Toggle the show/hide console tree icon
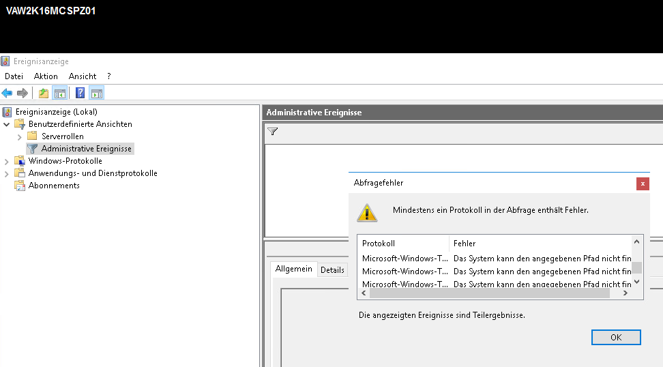 (59, 93)
